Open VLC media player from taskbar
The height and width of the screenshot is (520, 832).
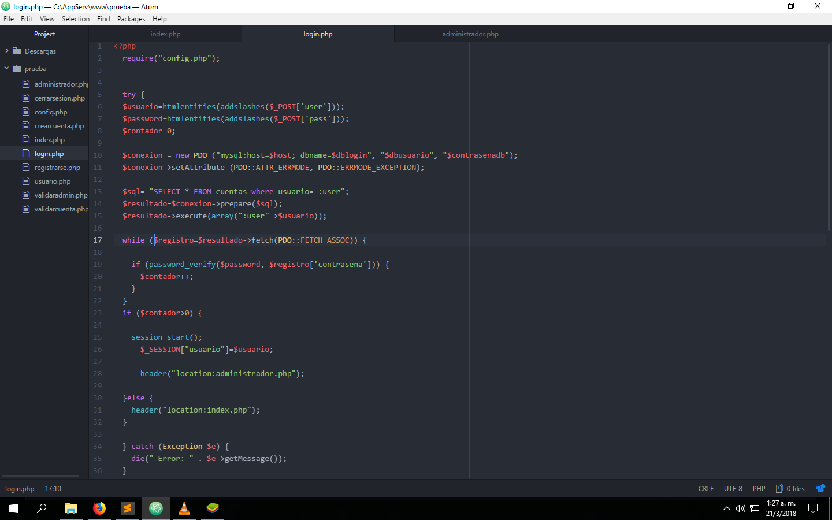click(x=184, y=508)
